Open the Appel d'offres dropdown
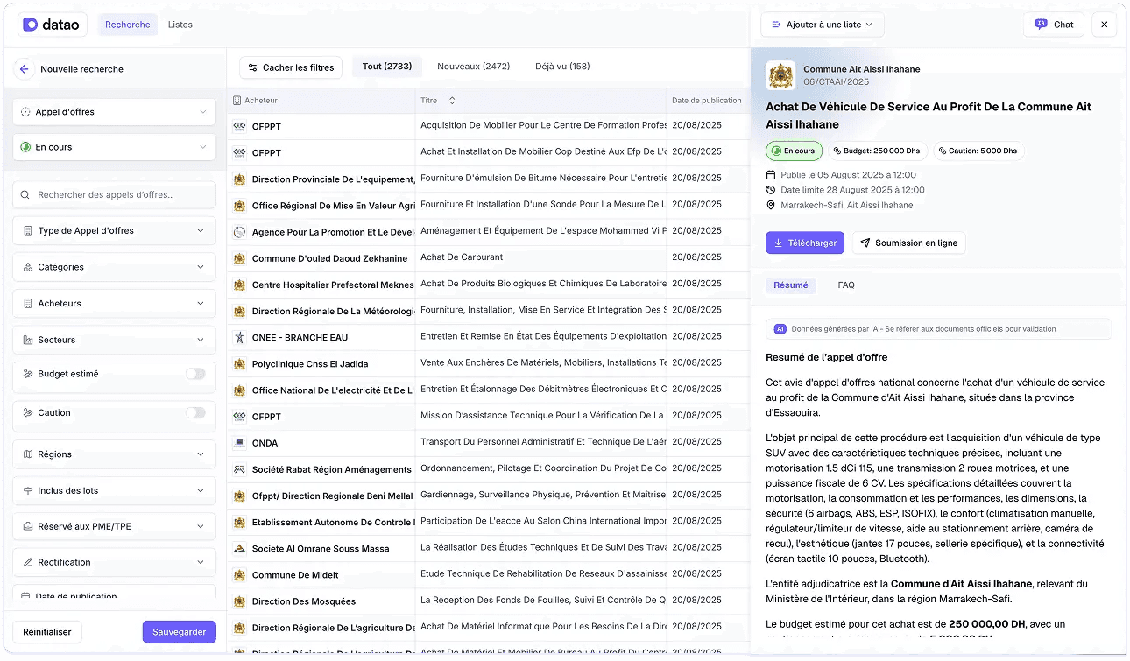 (x=114, y=112)
